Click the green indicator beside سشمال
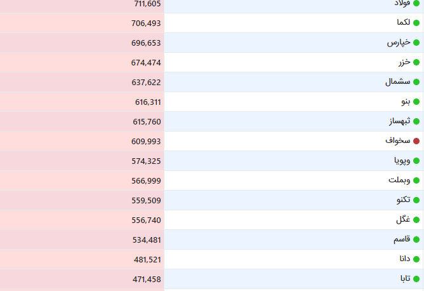The height and width of the screenshot is (291, 424). coord(416,82)
